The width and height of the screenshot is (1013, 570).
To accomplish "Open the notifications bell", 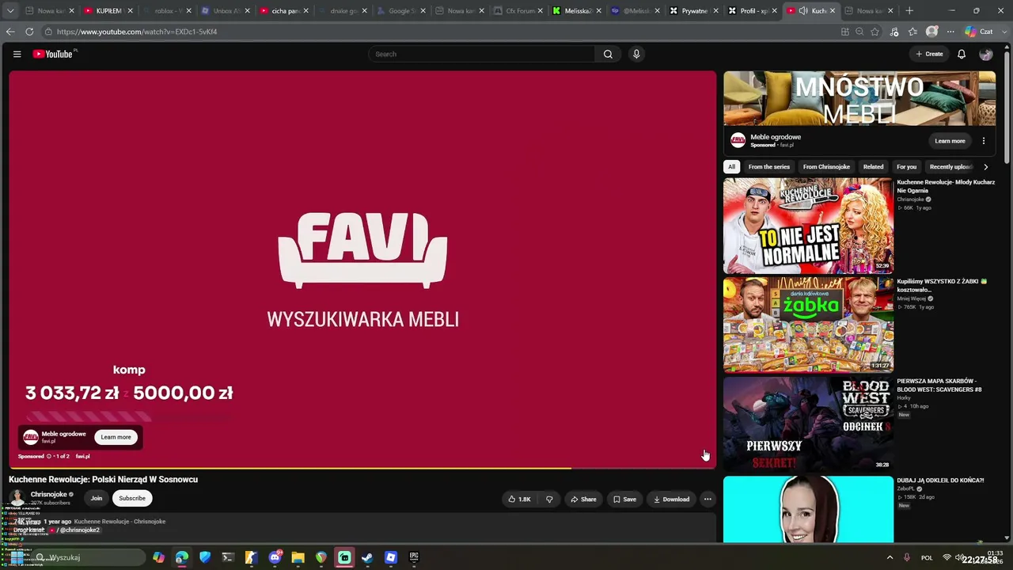I will (x=962, y=54).
